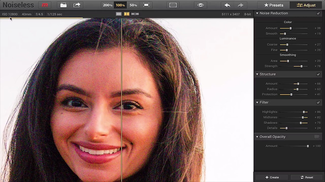Click the 1/125 sec shutter text

click(x=55, y=14)
